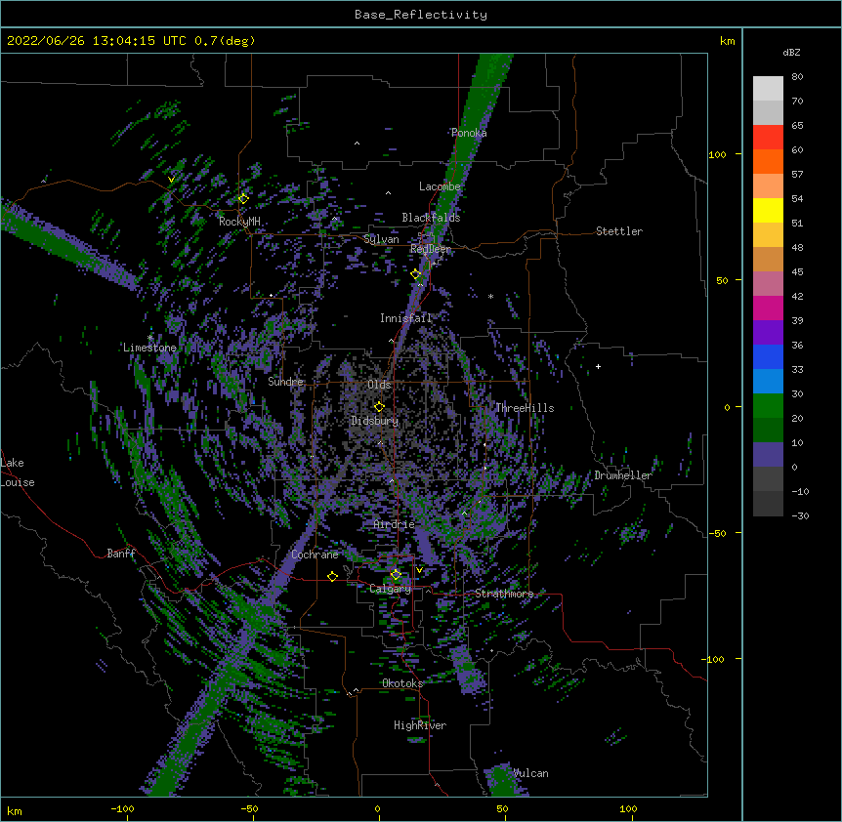Click the 0 tick on the bottom axis
Viewport: 842px width, 822px height.
[x=377, y=808]
